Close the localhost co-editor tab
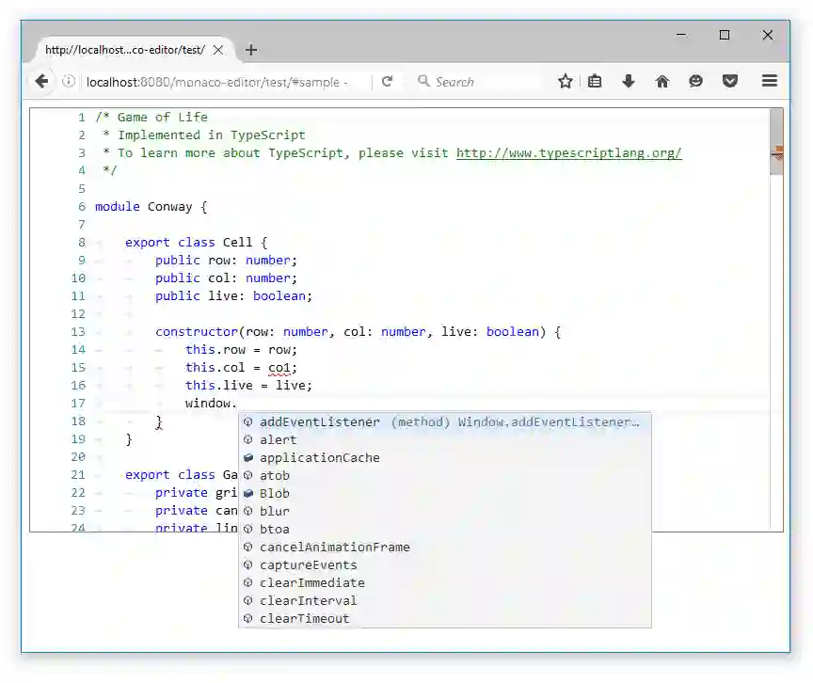The width and height of the screenshot is (813, 683). [x=218, y=50]
